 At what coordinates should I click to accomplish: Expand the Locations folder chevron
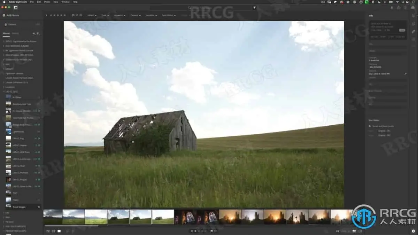click(x=3, y=87)
